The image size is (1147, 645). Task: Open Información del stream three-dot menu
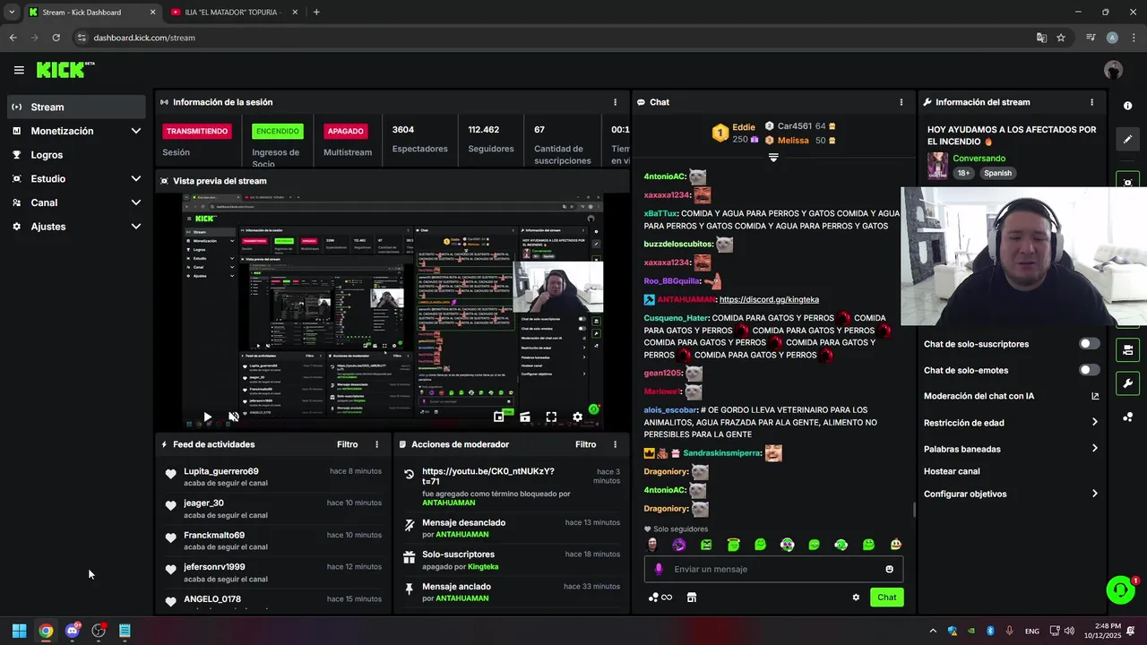tap(1091, 102)
